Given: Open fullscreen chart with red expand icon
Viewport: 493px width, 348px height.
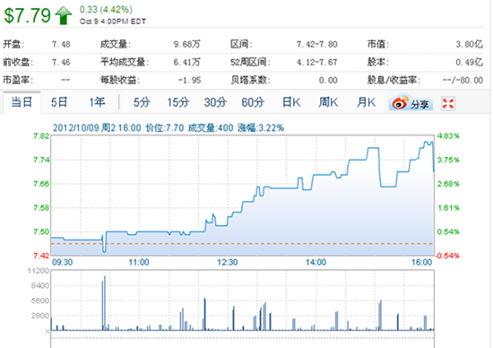Looking at the screenshot, I should point(448,103).
